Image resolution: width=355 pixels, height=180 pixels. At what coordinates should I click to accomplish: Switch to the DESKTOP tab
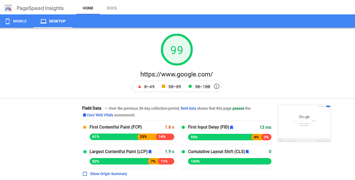[53, 21]
